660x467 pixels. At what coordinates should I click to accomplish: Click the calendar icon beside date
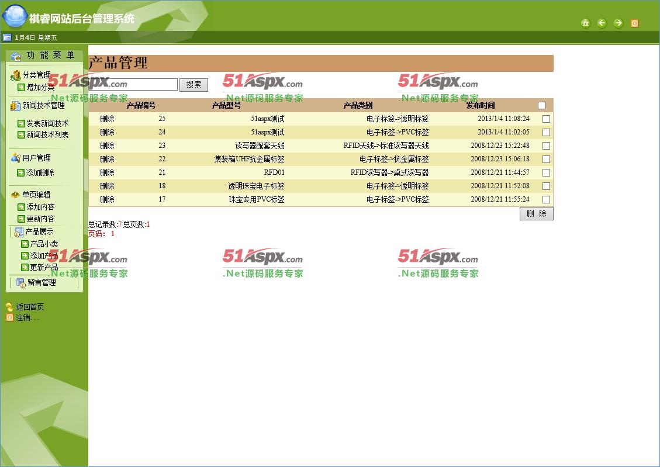(x=7, y=37)
